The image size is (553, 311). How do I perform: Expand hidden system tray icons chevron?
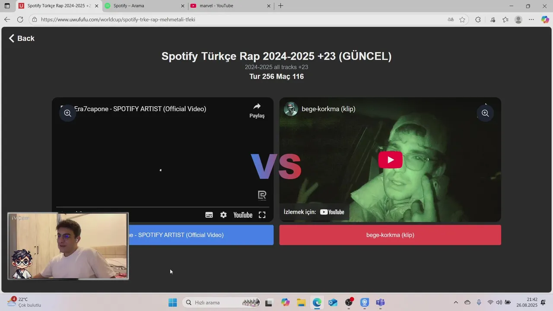[x=456, y=302]
